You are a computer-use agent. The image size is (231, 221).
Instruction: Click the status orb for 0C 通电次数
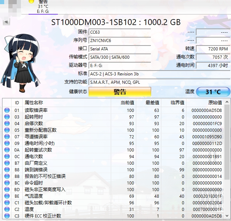[x=7, y=156]
